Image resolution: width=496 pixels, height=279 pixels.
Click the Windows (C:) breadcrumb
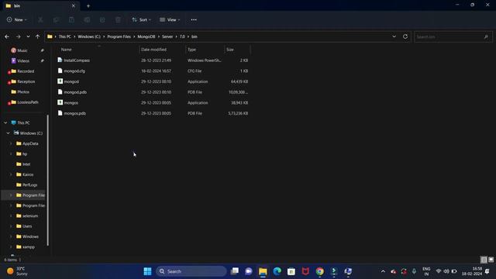(x=89, y=36)
